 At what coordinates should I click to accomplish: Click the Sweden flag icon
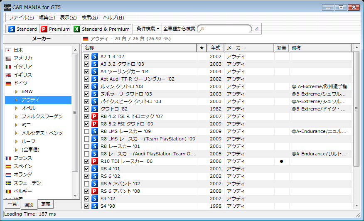pos(8,183)
